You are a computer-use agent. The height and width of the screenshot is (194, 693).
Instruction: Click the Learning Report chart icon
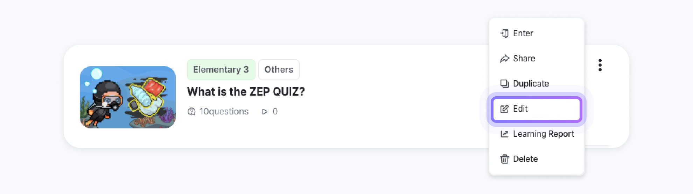pos(504,134)
